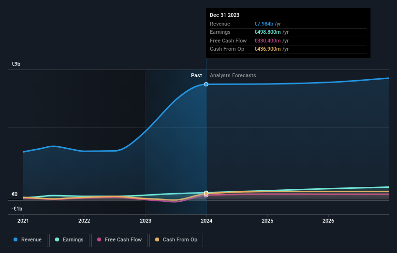397x253 pixels.
Task: Click the €498.800m earnings value
Action: (x=267, y=32)
